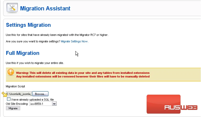Tick the 'I have already uploaded a SQL file' checkbox
The width and height of the screenshot is (201, 117).
pyautogui.click(x=9, y=99)
